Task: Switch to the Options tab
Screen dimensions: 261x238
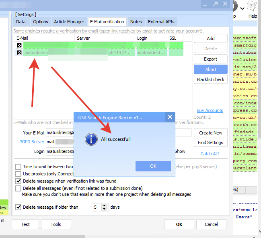Action: point(41,22)
